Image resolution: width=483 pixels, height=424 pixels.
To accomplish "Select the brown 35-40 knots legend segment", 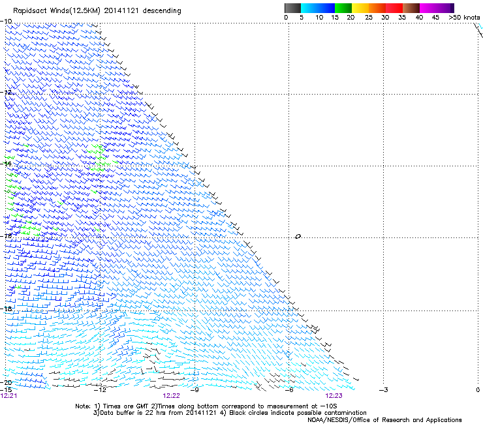I will click(411, 8).
